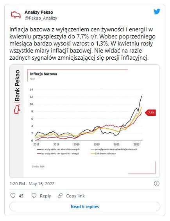This screenshot has width=170, height=221.
Task: Like the tweet with heart icon
Action: pyautogui.click(x=13, y=196)
